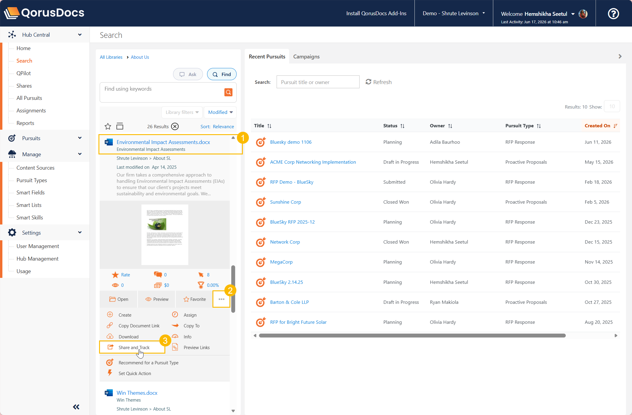Viewport: 632px width, 415px height.
Task: Click the pursuits table horizontal scrollbar
Action: pos(412,335)
